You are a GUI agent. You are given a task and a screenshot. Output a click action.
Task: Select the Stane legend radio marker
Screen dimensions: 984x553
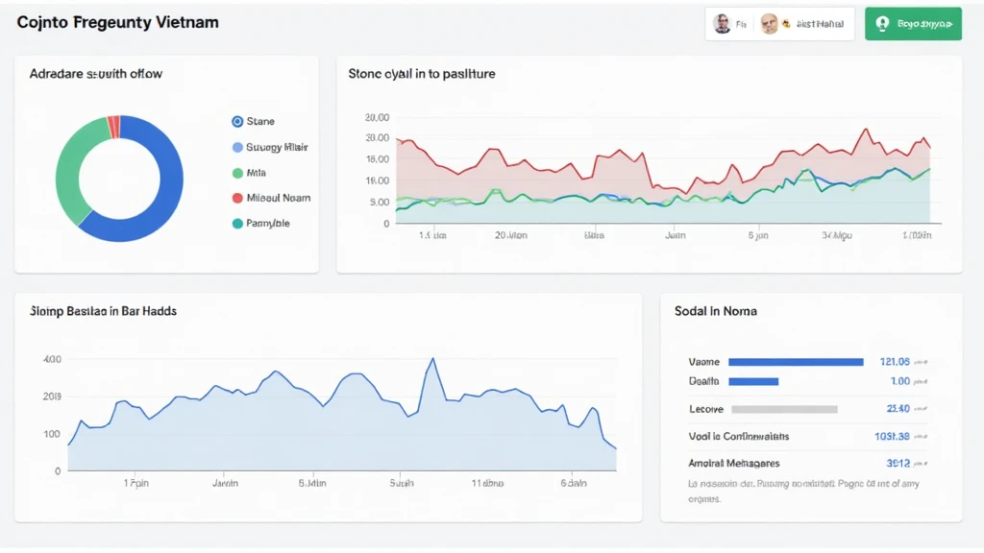pos(237,122)
